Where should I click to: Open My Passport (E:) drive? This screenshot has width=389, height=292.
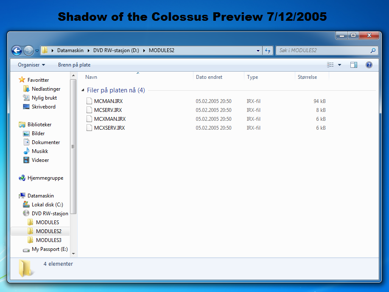[50, 249]
